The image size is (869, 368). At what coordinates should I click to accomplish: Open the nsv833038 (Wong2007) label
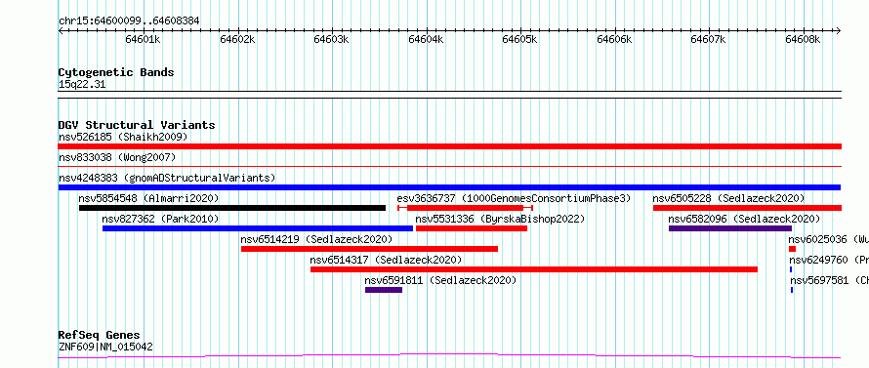coord(117,157)
